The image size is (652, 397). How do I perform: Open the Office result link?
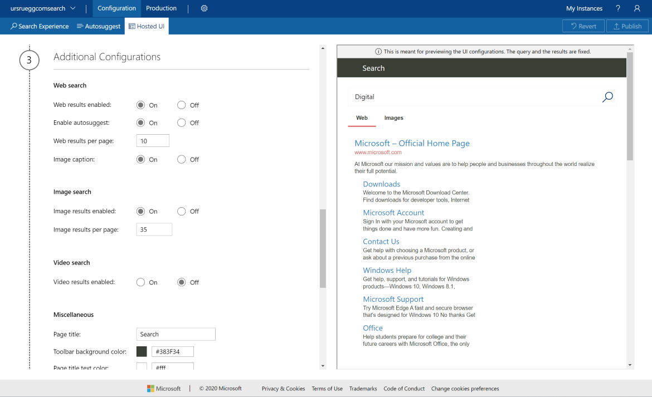373,328
